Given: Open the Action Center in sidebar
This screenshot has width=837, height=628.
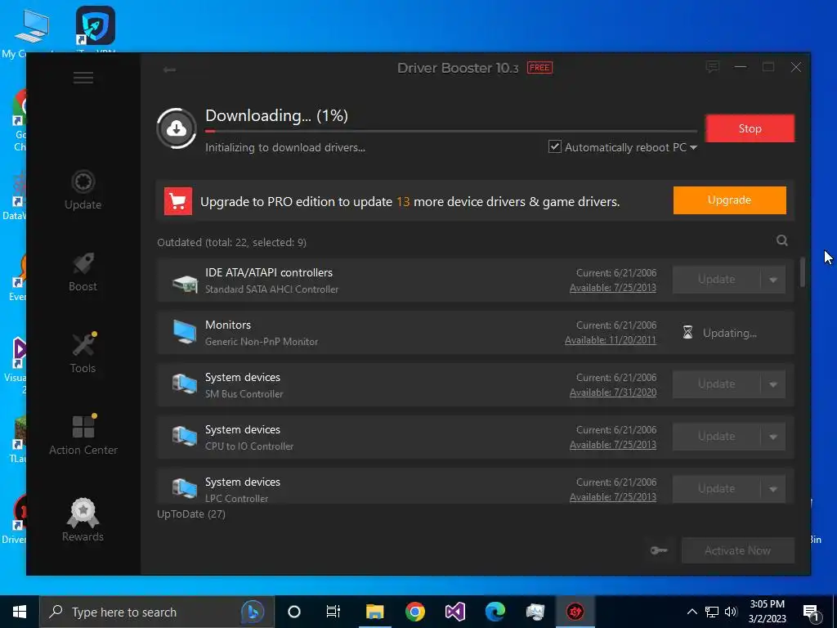Looking at the screenshot, I should point(83,435).
